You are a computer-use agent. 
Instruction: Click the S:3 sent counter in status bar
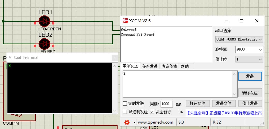click(181, 122)
